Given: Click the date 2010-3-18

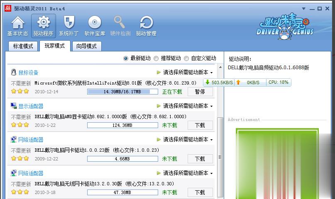Looking at the screenshot, I should [x=45, y=192].
